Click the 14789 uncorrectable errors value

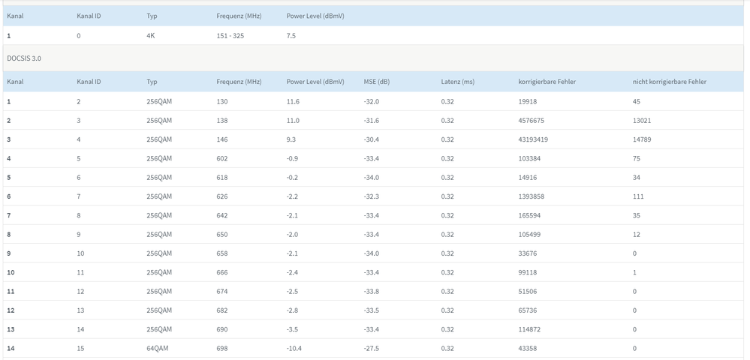click(x=642, y=139)
